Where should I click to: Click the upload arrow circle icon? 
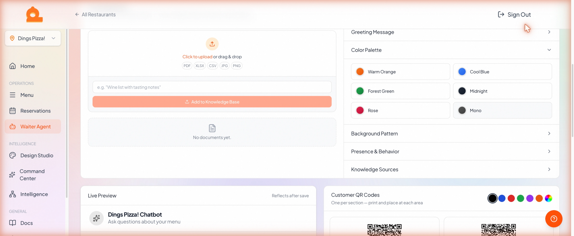click(212, 44)
